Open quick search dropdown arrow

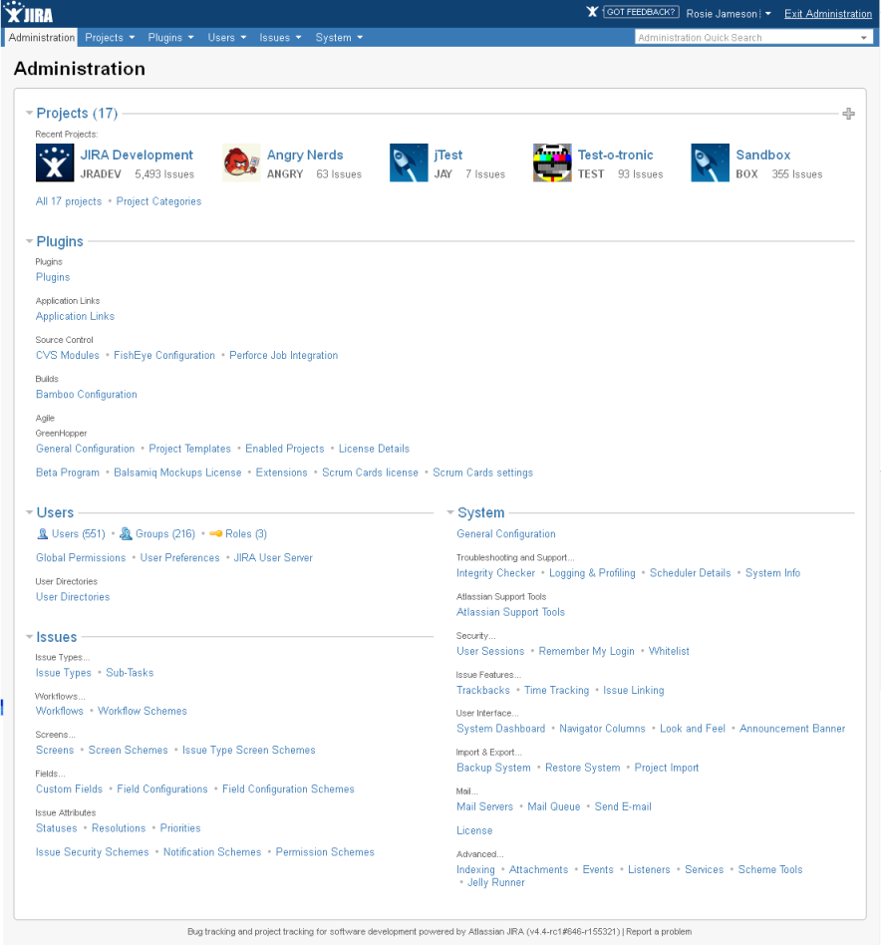863,37
